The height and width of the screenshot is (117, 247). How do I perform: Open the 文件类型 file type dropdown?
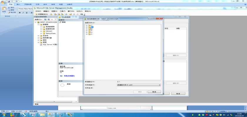(139, 85)
